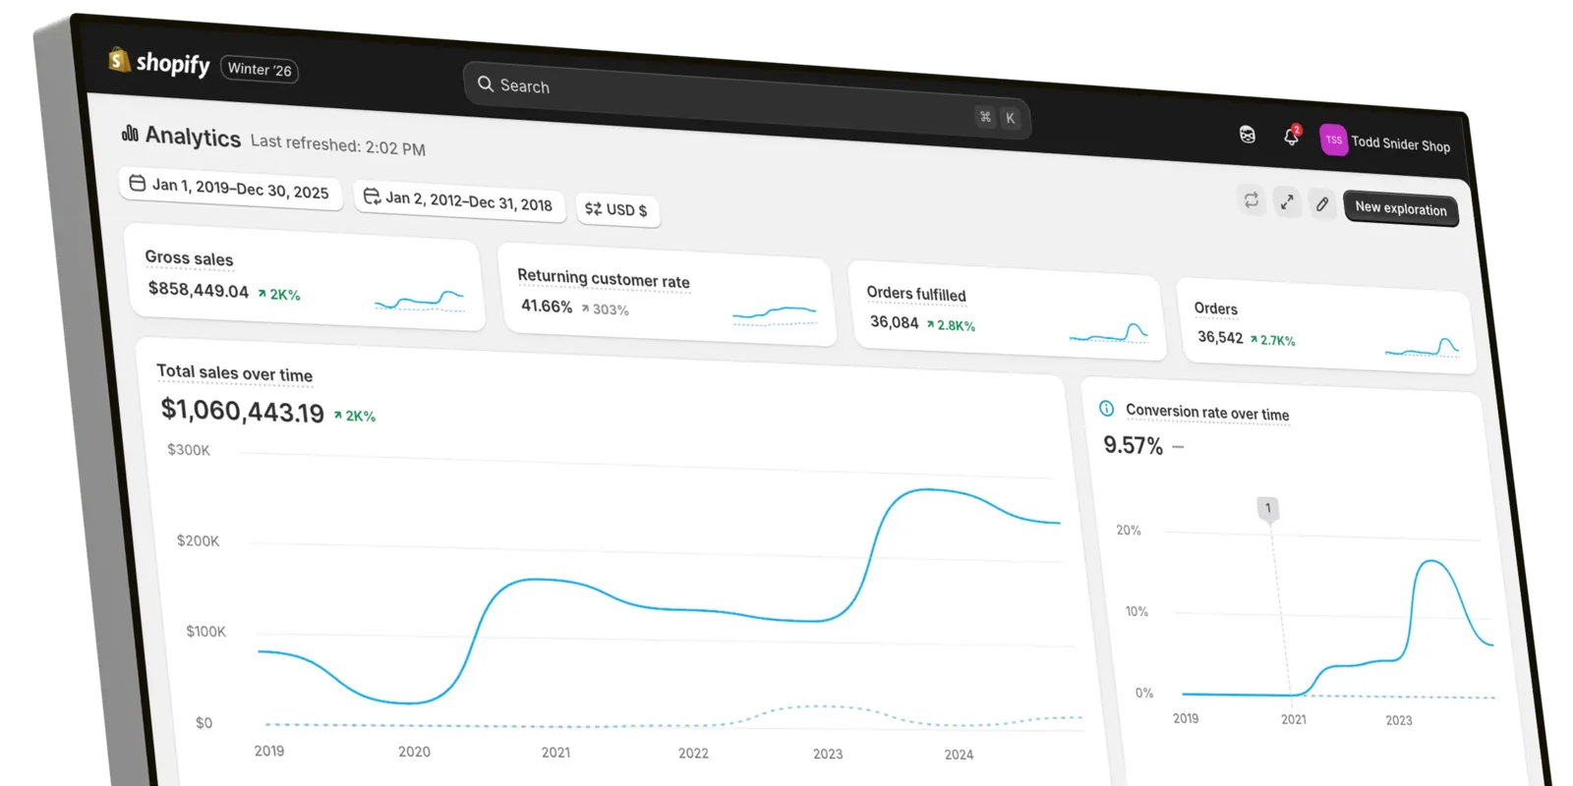Click the 303% change indicator
Image resolution: width=1573 pixels, height=786 pixels.
click(x=605, y=309)
